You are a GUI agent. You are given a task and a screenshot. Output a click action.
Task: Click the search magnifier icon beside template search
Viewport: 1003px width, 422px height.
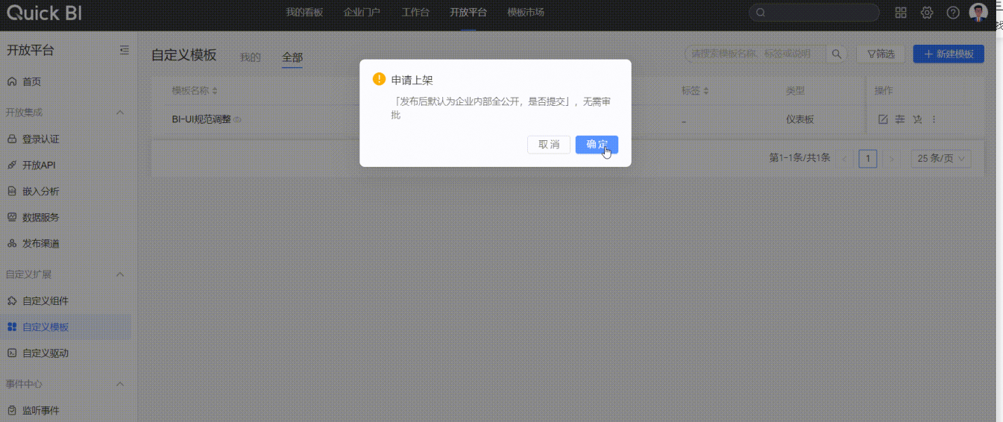click(837, 54)
